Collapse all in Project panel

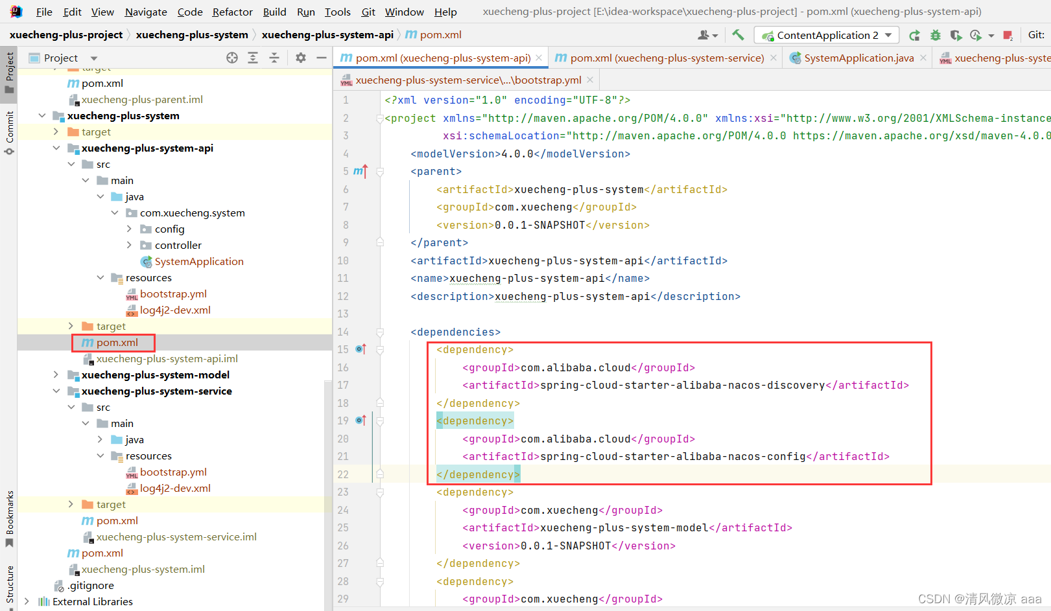coord(274,58)
